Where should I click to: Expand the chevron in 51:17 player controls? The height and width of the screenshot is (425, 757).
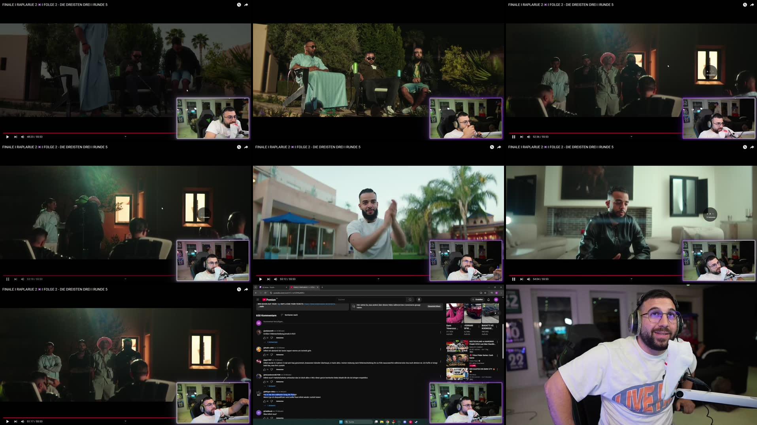click(125, 421)
